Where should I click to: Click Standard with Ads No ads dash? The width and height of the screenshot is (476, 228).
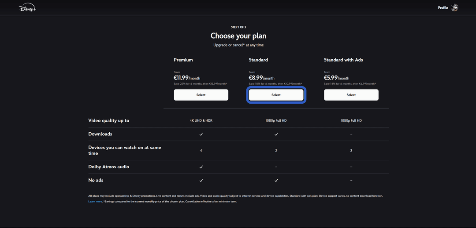pyautogui.click(x=351, y=181)
